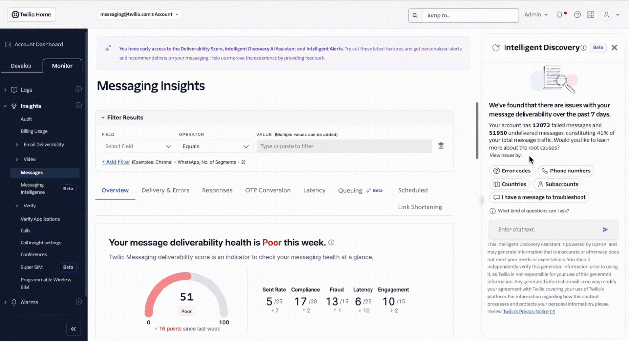Open notifications bell icon

[x=560, y=15]
